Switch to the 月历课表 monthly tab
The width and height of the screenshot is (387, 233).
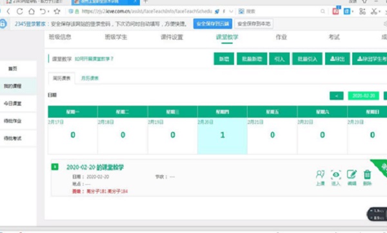point(90,79)
